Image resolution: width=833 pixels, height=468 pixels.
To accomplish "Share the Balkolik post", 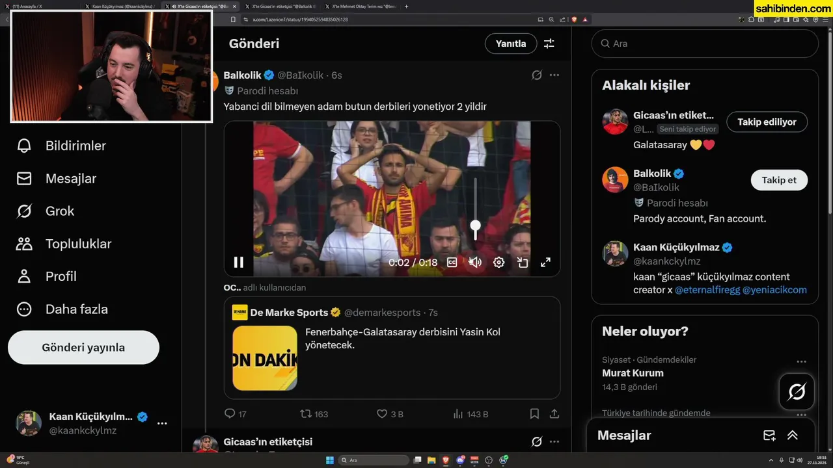I will 554,413.
